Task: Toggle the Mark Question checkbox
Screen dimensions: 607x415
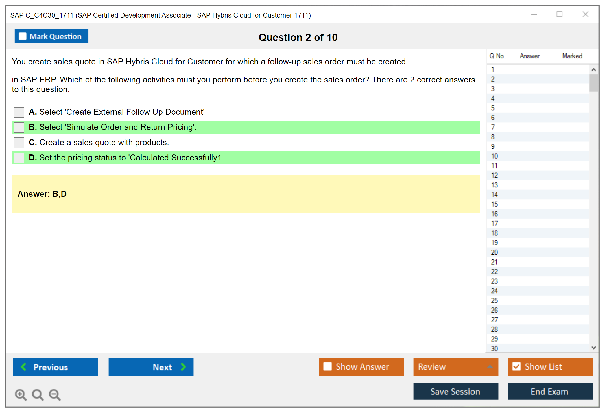Action: [23, 36]
